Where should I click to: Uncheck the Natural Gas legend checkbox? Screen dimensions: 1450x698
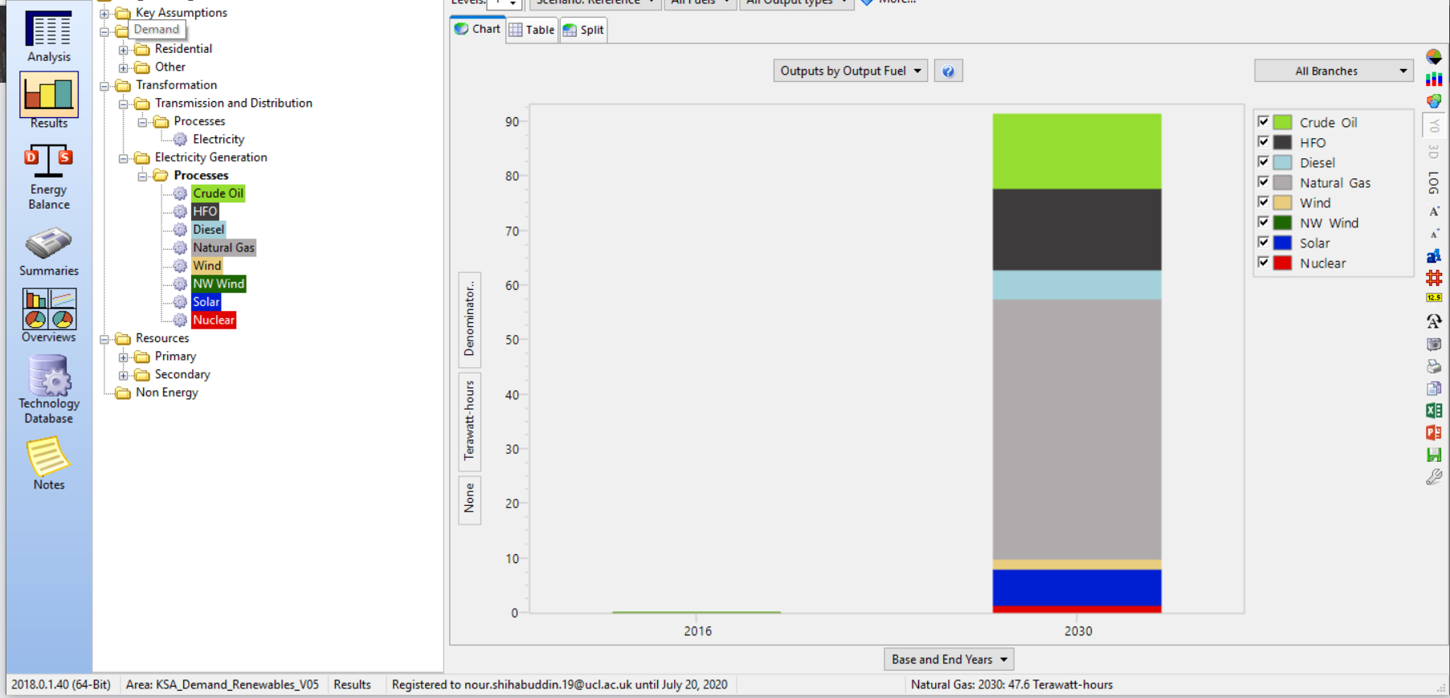1264,182
